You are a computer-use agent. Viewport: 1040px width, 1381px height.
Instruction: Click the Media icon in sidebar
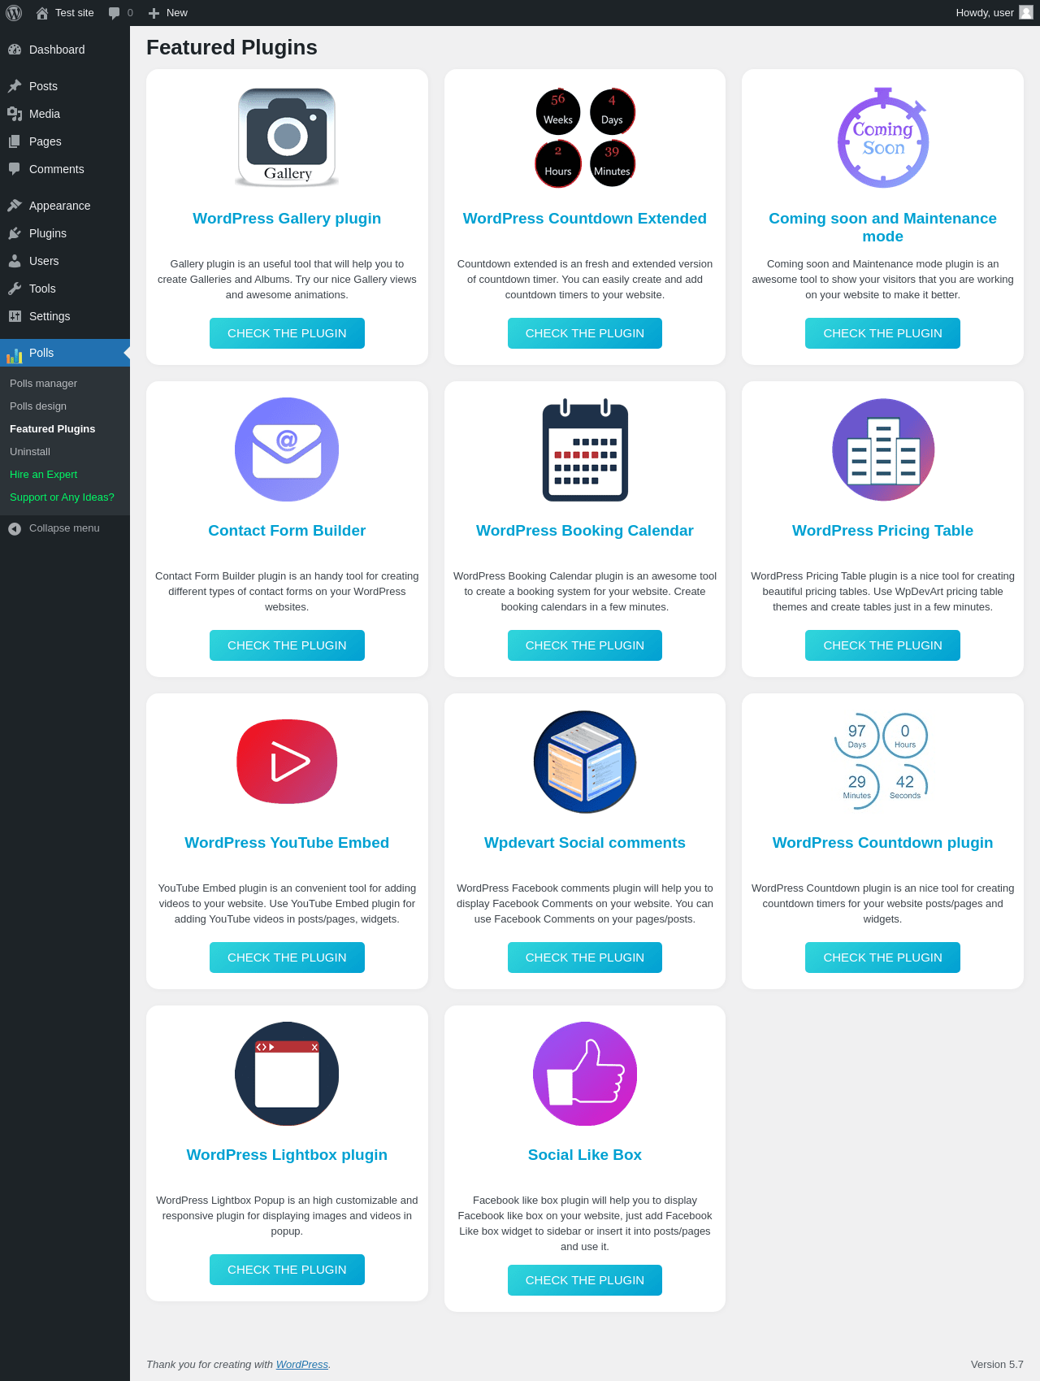15,114
